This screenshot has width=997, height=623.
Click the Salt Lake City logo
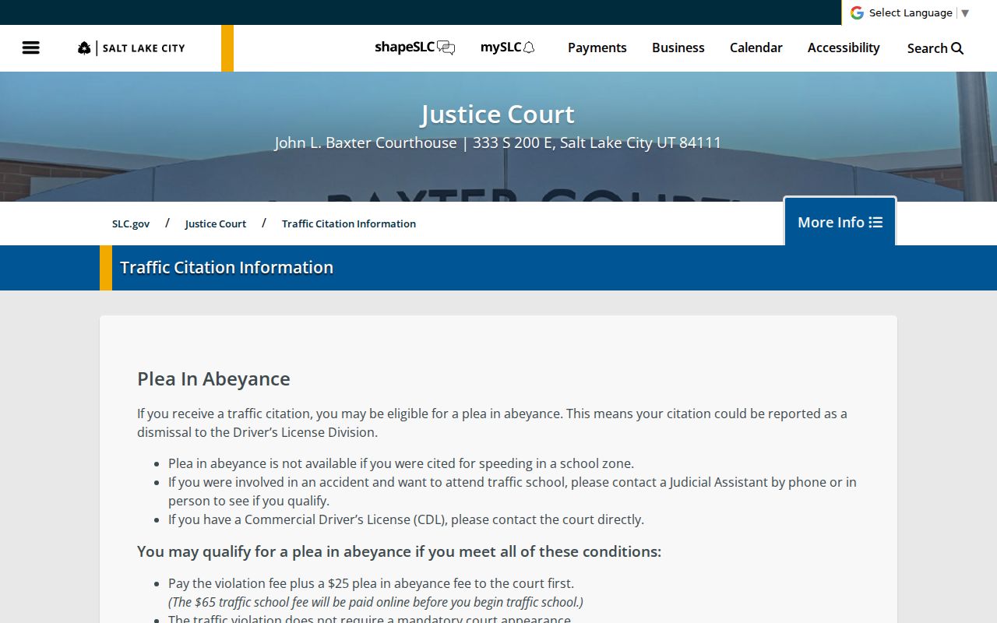tap(132, 48)
